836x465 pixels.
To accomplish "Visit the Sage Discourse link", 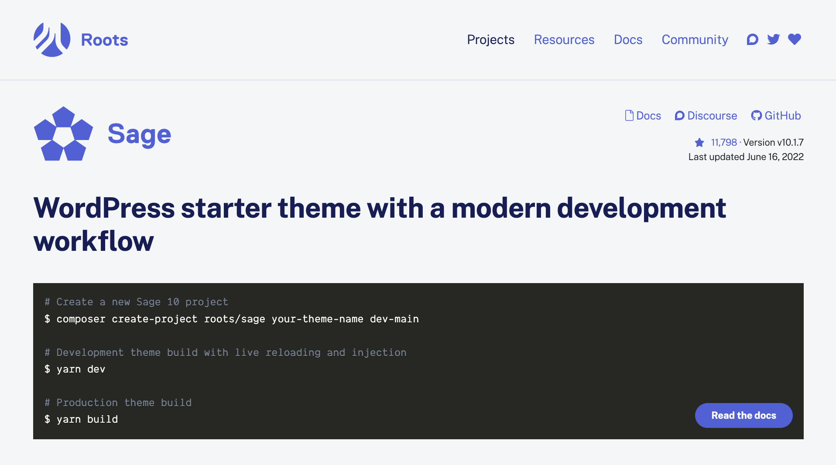I will pyautogui.click(x=706, y=116).
